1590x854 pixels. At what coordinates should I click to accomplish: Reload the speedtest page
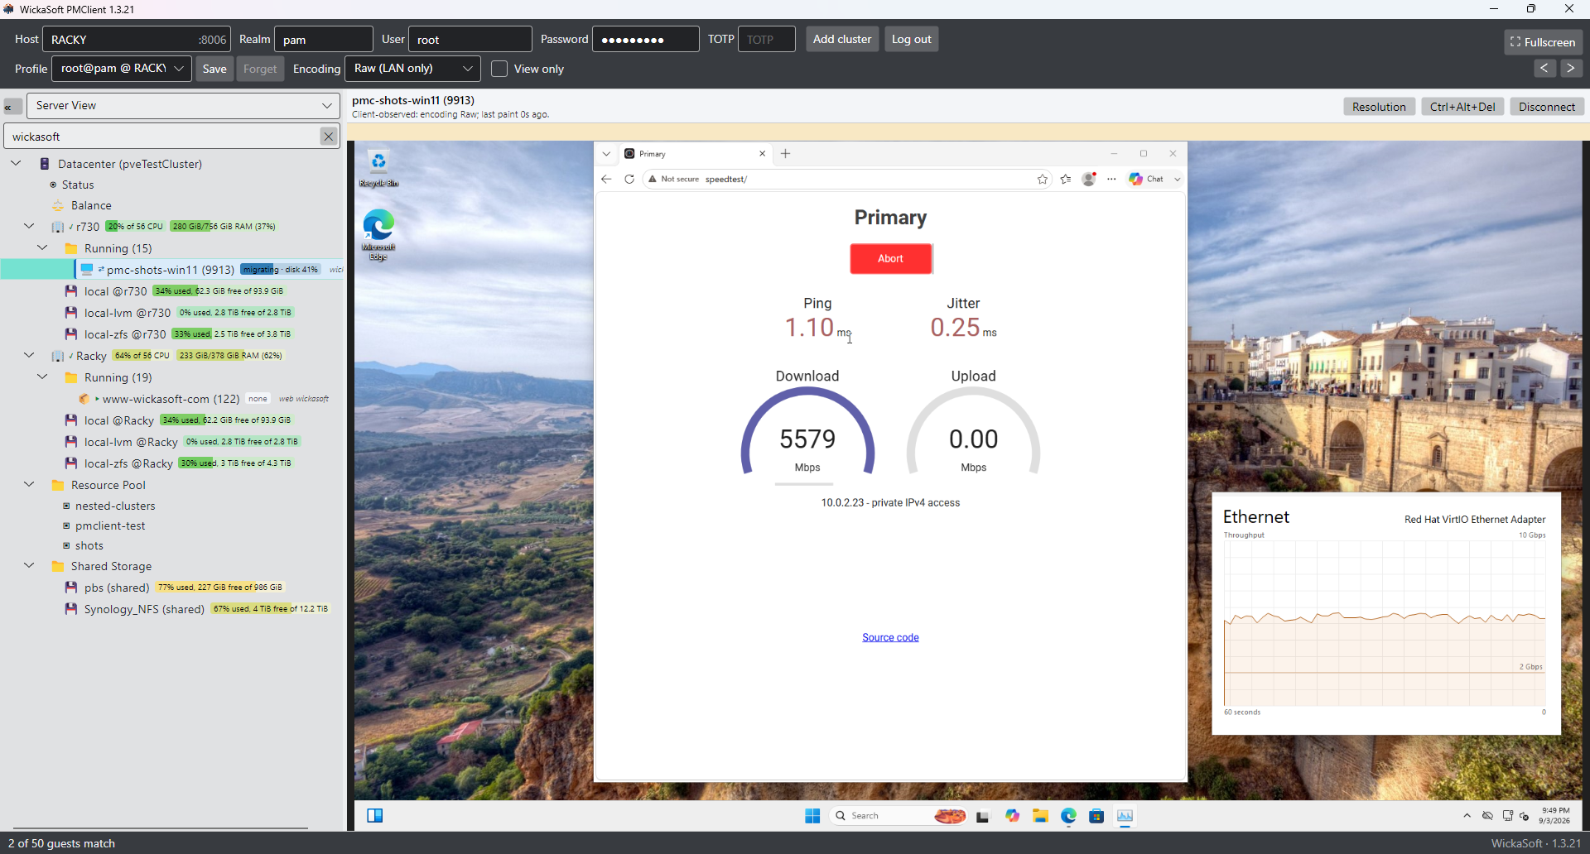(x=629, y=179)
